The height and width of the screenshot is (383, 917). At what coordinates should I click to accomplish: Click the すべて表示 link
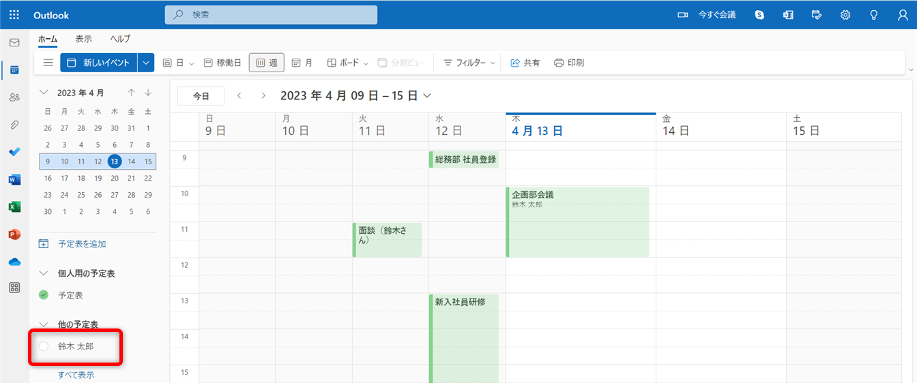coord(76,375)
